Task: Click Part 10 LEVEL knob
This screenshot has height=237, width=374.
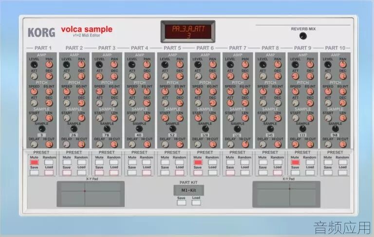Action: click(328, 64)
